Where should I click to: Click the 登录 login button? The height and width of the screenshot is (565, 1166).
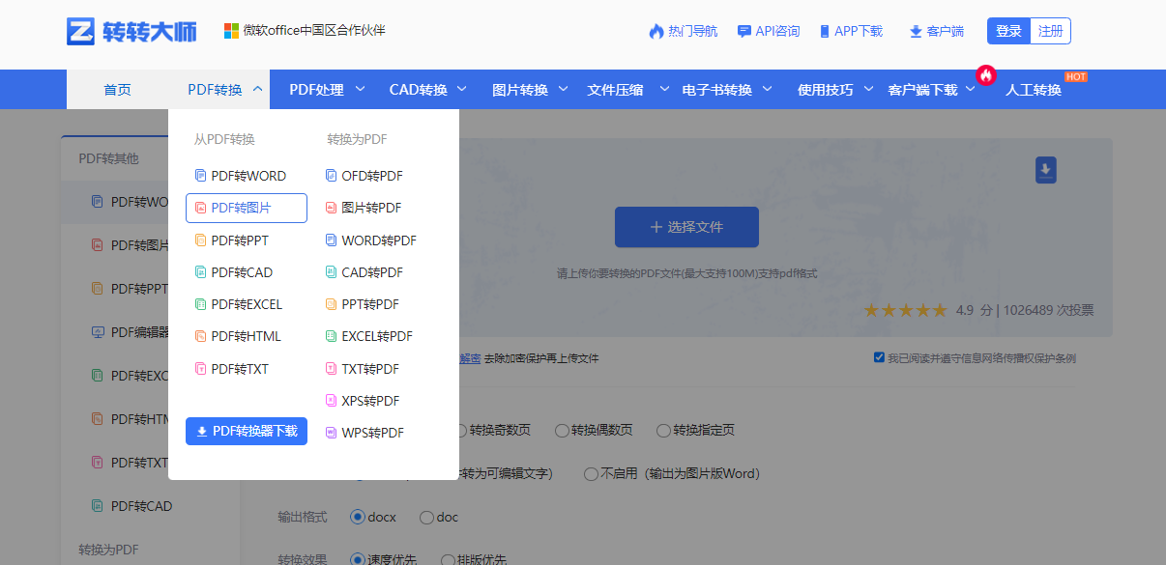click(1007, 30)
